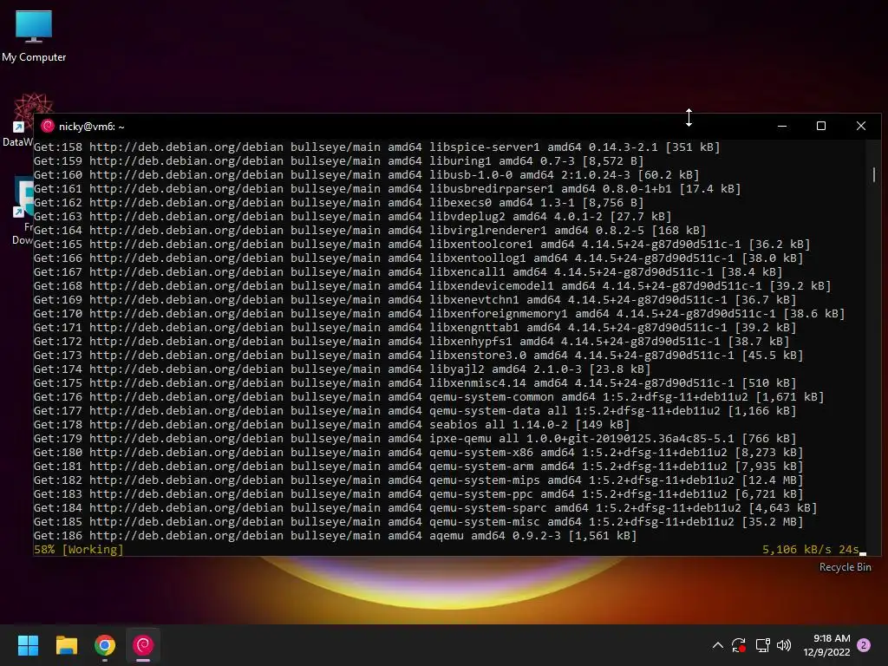
Task: Click the Get:186 aqemu line
Action: click(336, 536)
